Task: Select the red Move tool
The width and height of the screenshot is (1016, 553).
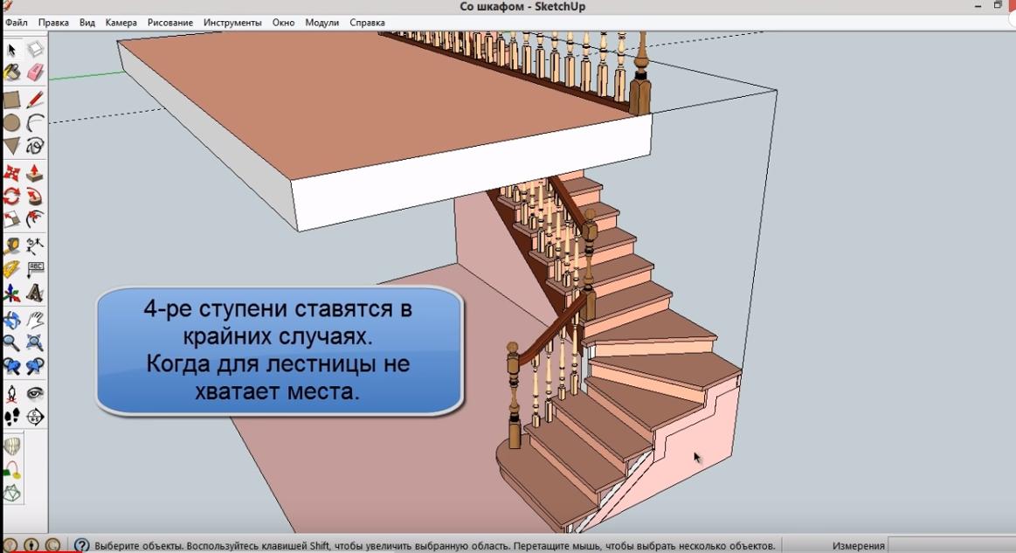Action: tap(12, 172)
